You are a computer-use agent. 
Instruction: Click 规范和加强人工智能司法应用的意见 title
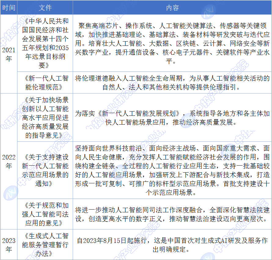pyautogui.click(x=45, y=214)
